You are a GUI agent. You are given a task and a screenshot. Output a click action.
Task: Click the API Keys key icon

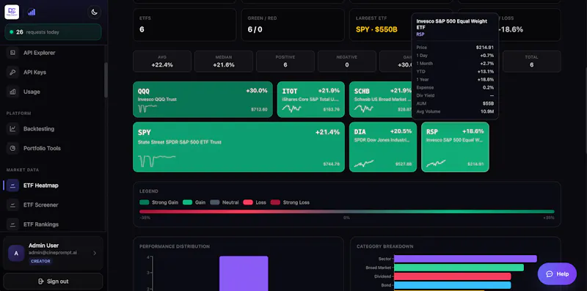pyautogui.click(x=12, y=72)
